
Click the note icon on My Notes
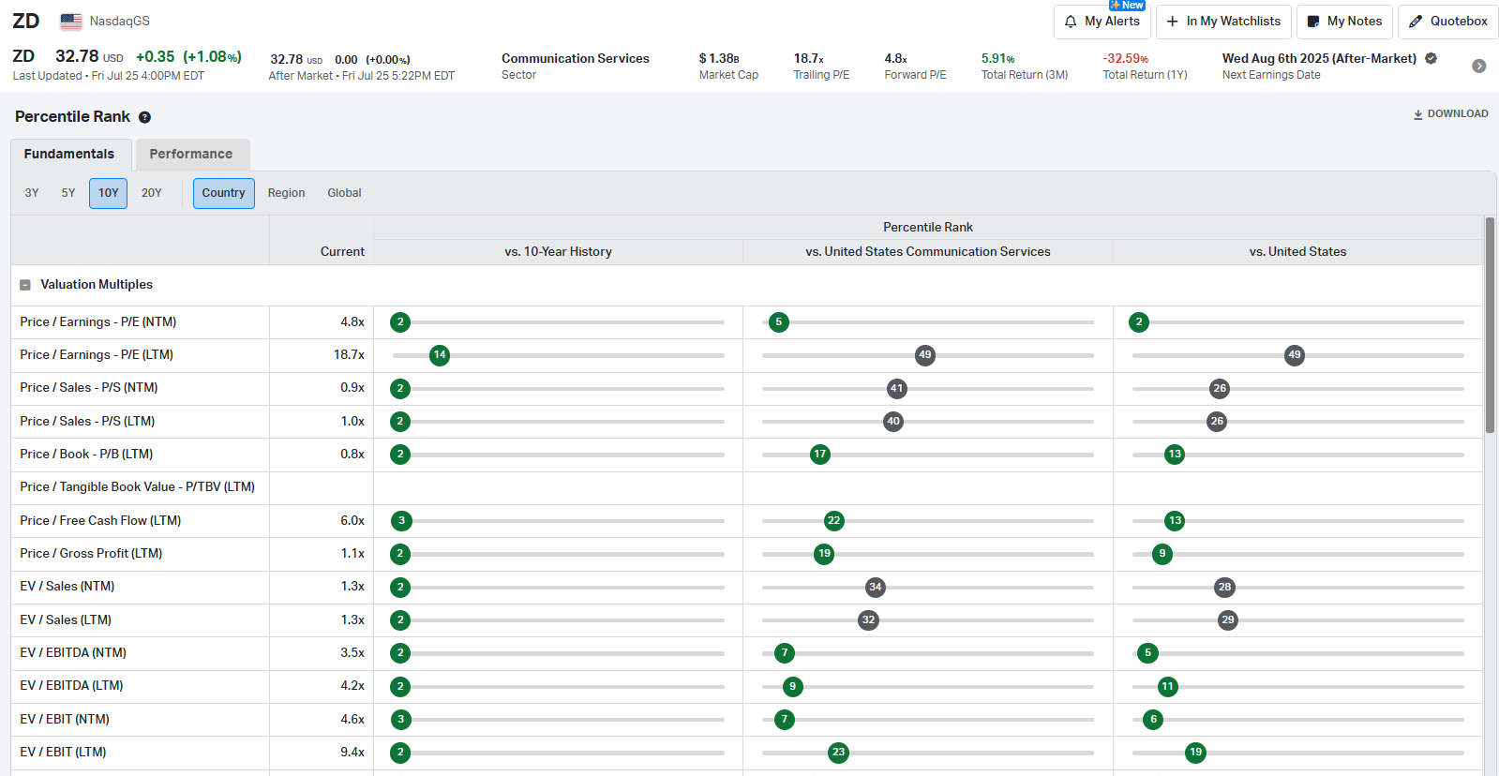[1313, 21]
